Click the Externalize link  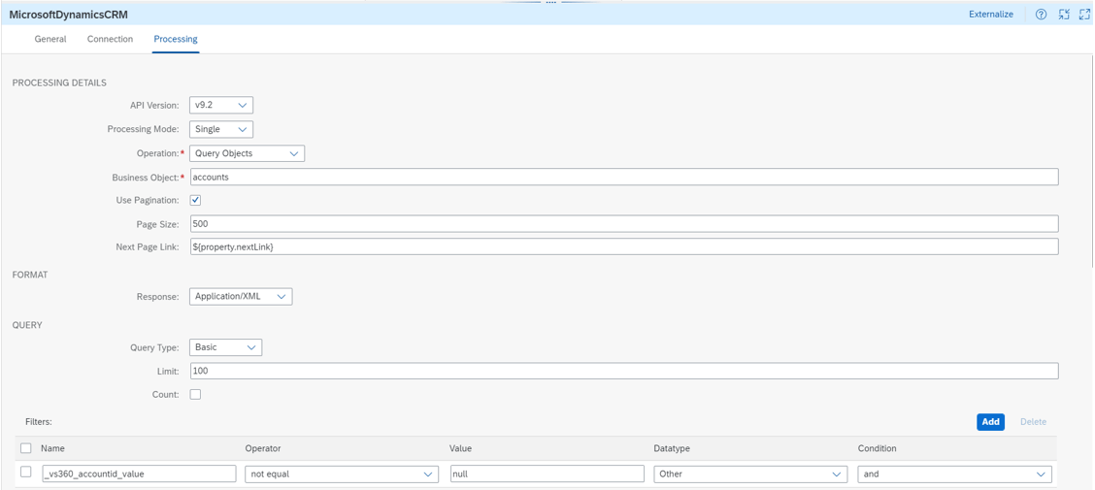point(991,14)
